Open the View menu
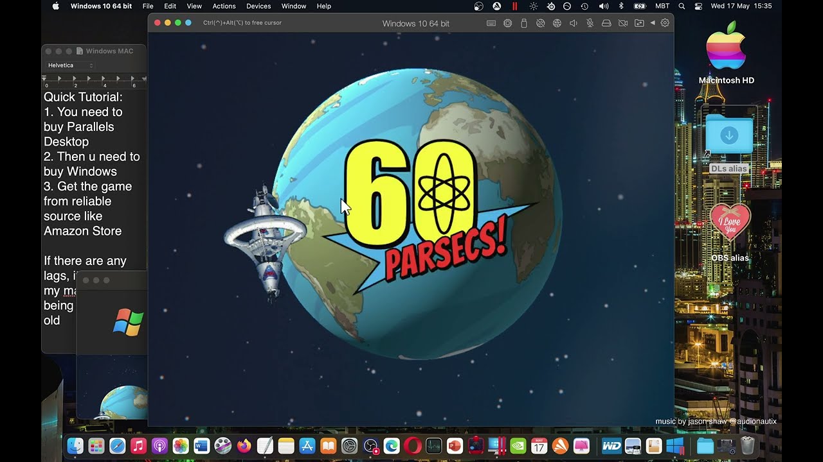This screenshot has width=823, height=462. pos(194,6)
